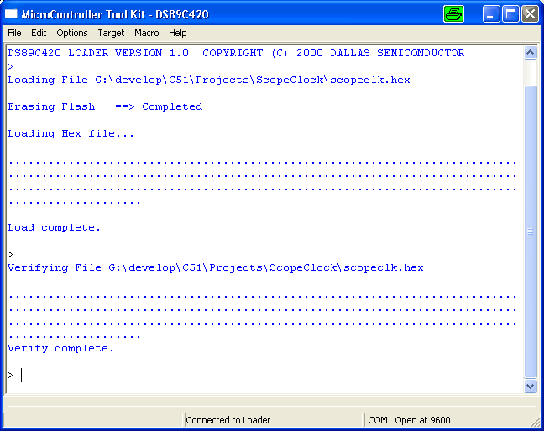The height and width of the screenshot is (431, 544).
Task: Click the green printer icon in title bar
Action: coord(453,14)
